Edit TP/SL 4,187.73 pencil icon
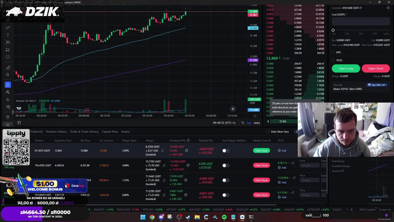394x222 pixels. 293,163
